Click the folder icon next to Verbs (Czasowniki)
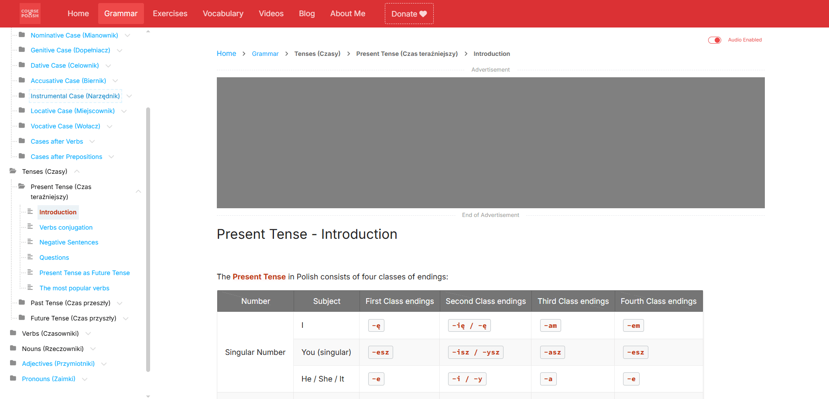The width and height of the screenshot is (829, 399). point(13,333)
